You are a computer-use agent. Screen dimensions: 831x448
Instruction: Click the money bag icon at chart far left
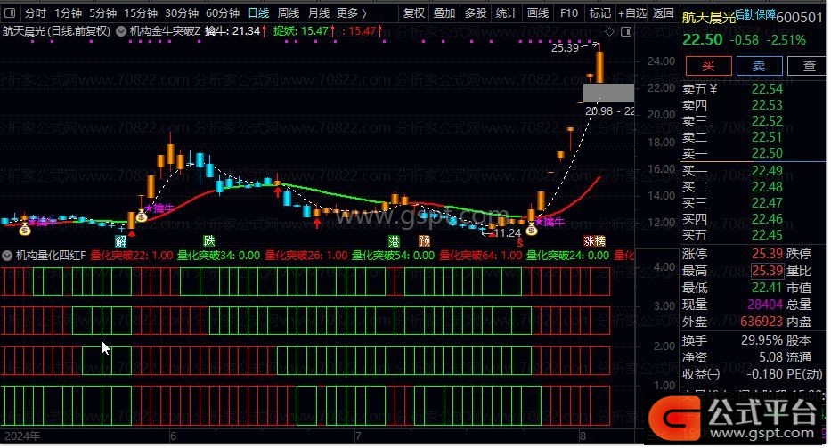(x=24, y=230)
